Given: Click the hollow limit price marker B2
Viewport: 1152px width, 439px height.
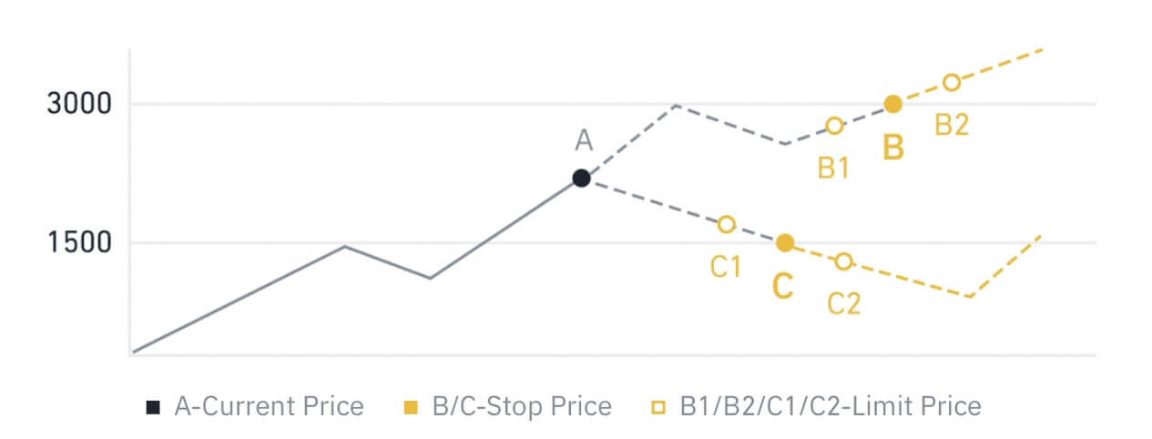Looking at the screenshot, I should (x=952, y=82).
